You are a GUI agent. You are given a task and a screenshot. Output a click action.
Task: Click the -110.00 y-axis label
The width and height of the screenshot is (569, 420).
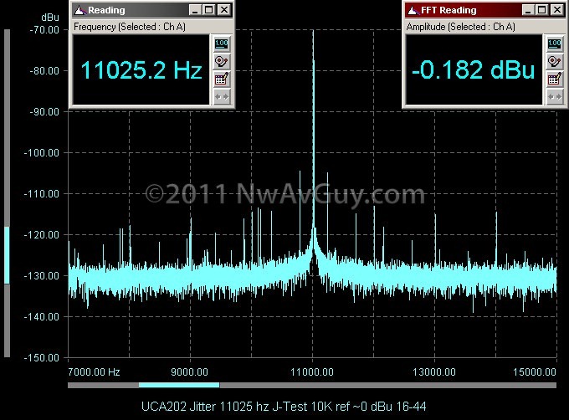click(41, 194)
